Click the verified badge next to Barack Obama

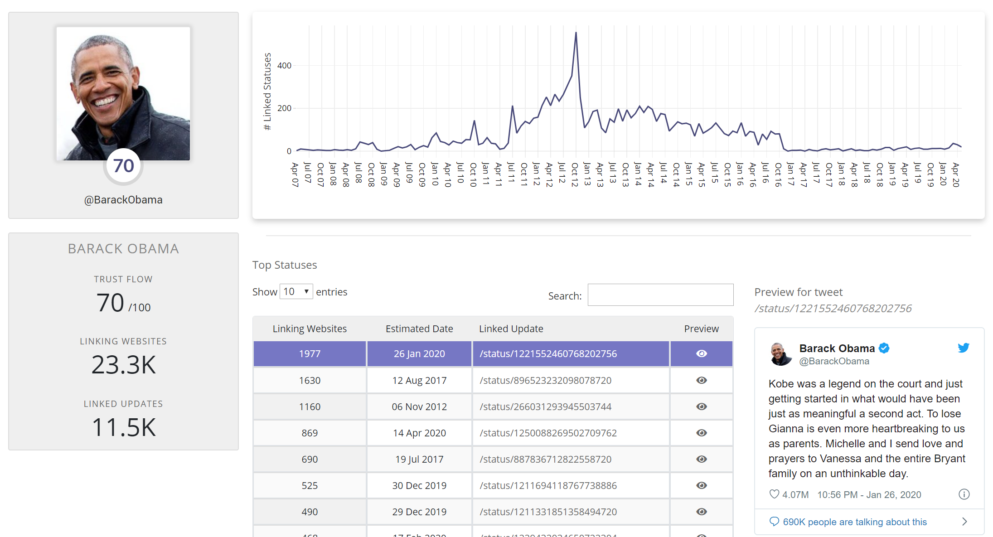click(884, 348)
